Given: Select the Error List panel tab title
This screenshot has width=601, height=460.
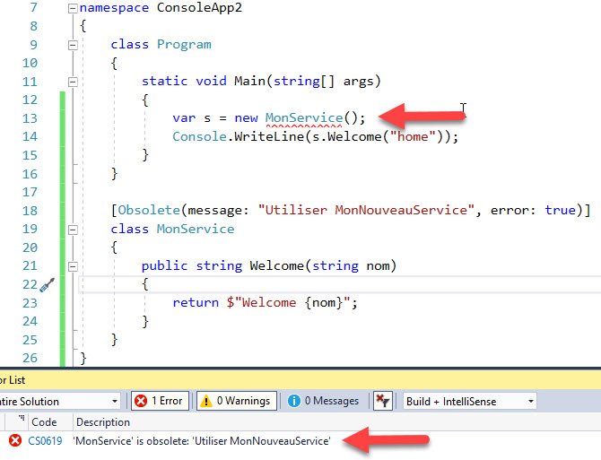Looking at the screenshot, I should tap(13, 380).
